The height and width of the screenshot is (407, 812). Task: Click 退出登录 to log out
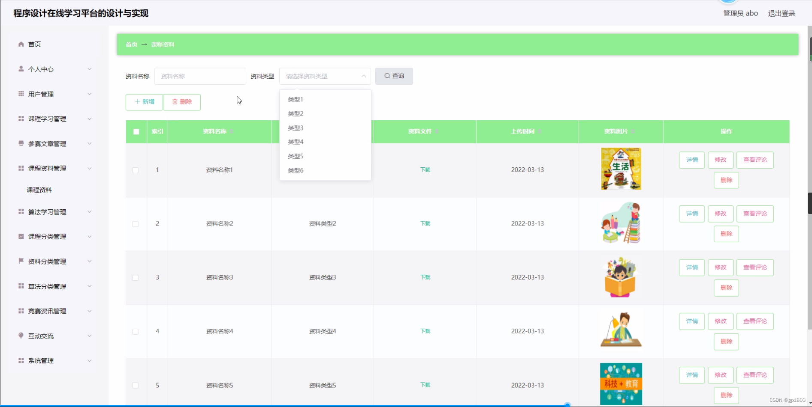(781, 13)
